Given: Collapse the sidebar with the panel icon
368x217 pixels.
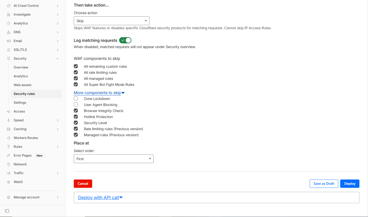Looking at the screenshot, I should pyautogui.click(x=7, y=211).
